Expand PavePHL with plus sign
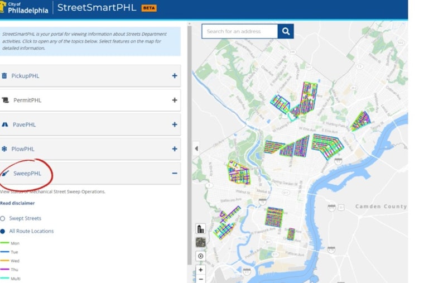The image size is (424, 283). (x=175, y=124)
